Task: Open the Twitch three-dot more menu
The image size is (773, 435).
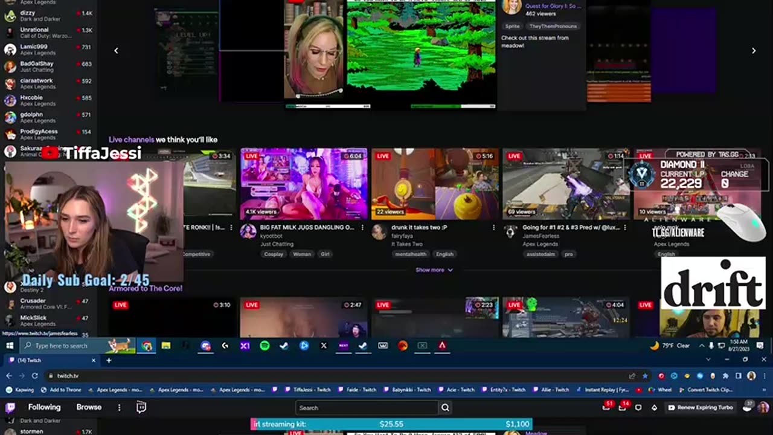Action: pos(120,407)
